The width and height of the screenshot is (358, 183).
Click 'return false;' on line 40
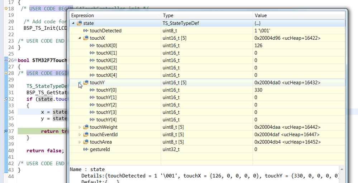tap(45, 150)
